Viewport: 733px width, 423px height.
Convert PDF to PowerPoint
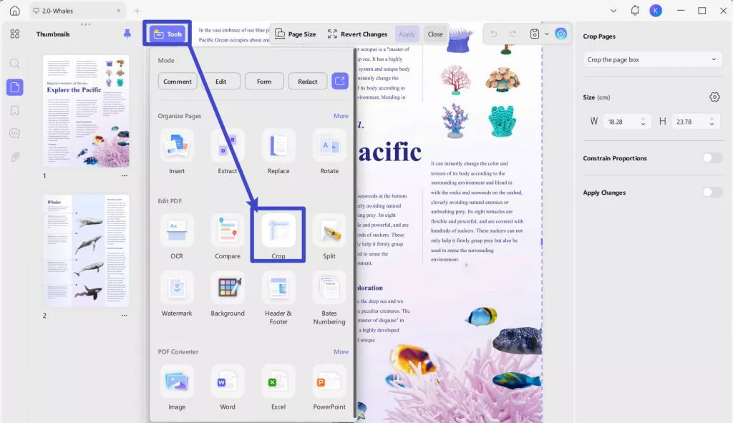pos(329,389)
